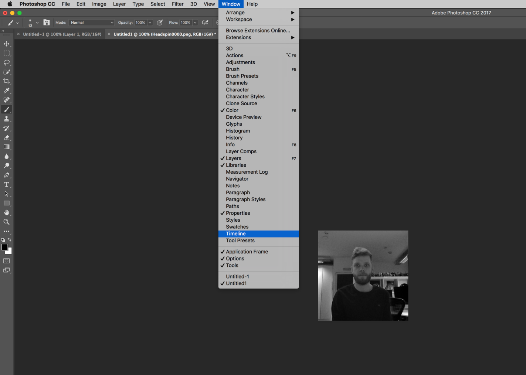The image size is (526, 375).
Task: Open the Filter menu
Action: tap(177, 4)
